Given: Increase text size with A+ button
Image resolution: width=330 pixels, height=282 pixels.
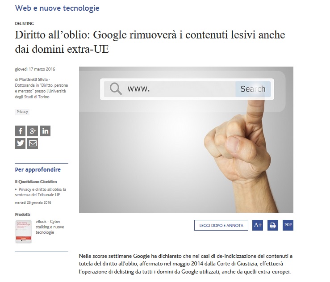Looking at the screenshot, I should point(258,225).
